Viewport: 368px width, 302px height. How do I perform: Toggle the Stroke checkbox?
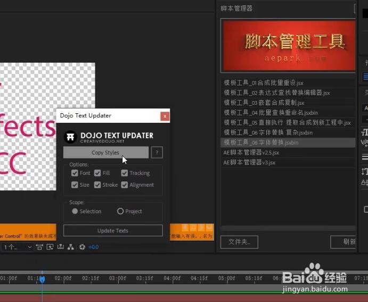(x=97, y=185)
